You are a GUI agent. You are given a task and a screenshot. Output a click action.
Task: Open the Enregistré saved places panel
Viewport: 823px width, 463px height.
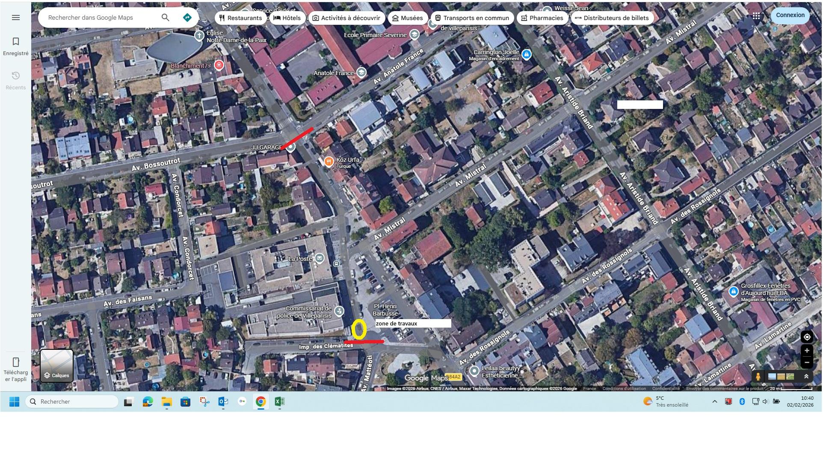16,46
